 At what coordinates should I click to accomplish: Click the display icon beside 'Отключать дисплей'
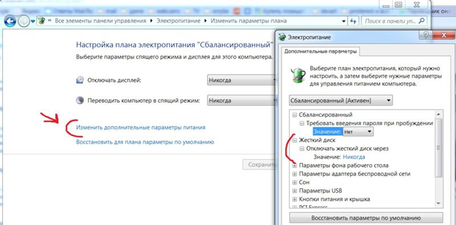coord(80,80)
